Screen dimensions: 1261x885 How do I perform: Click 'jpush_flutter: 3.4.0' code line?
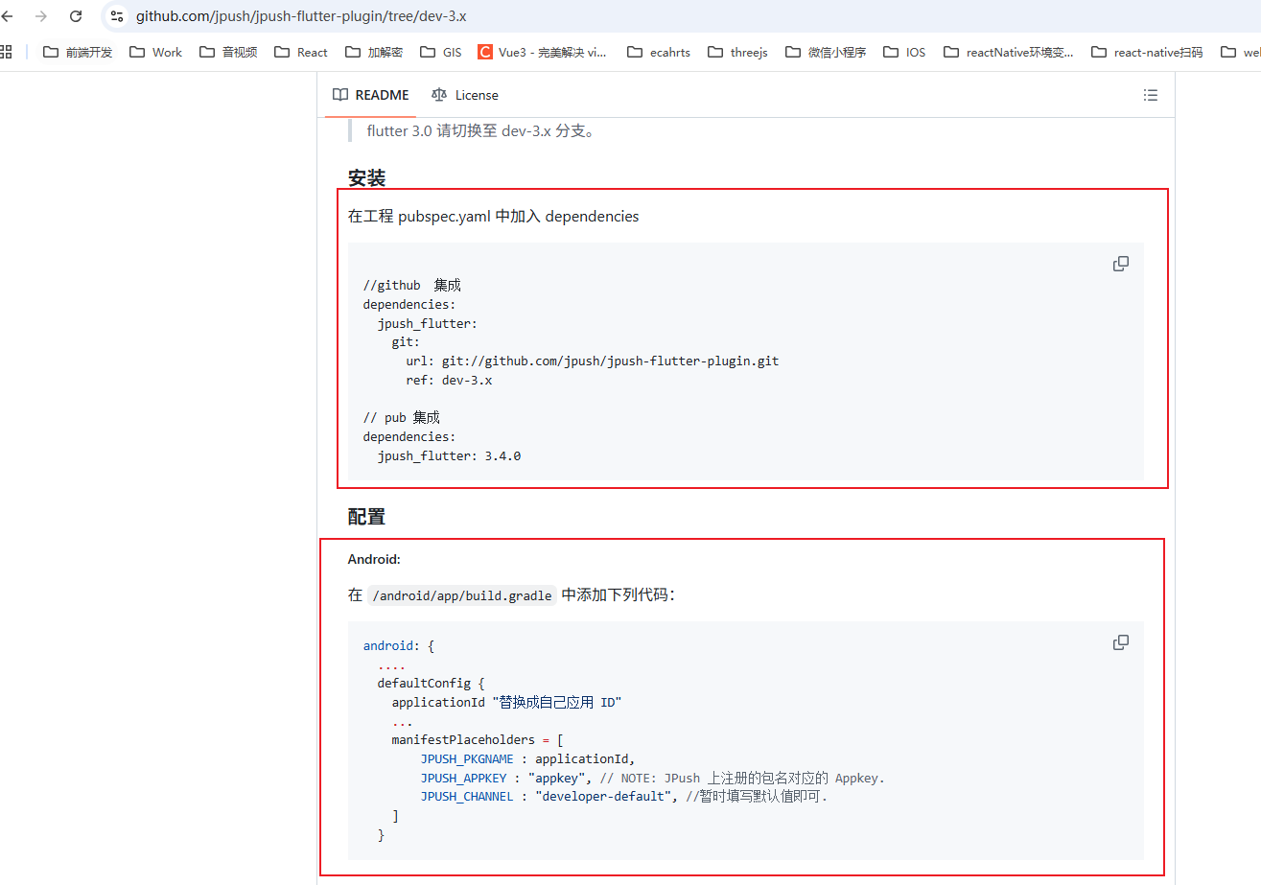[449, 456]
